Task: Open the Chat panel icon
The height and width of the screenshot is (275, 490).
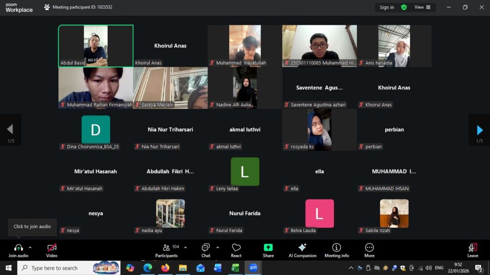Action: point(205,248)
